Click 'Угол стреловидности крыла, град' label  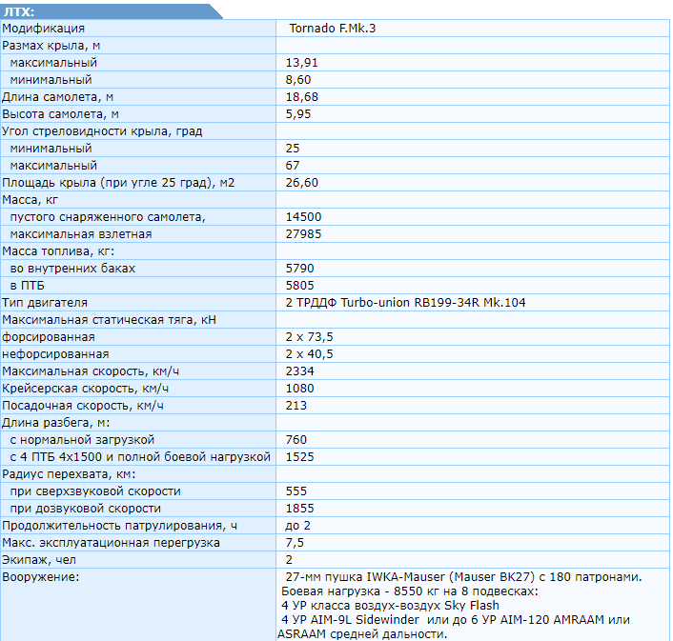pyautogui.click(x=102, y=131)
